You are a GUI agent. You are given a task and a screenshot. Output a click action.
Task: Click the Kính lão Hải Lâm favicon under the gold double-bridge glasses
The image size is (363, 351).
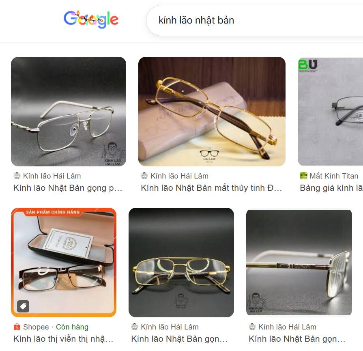135,327
